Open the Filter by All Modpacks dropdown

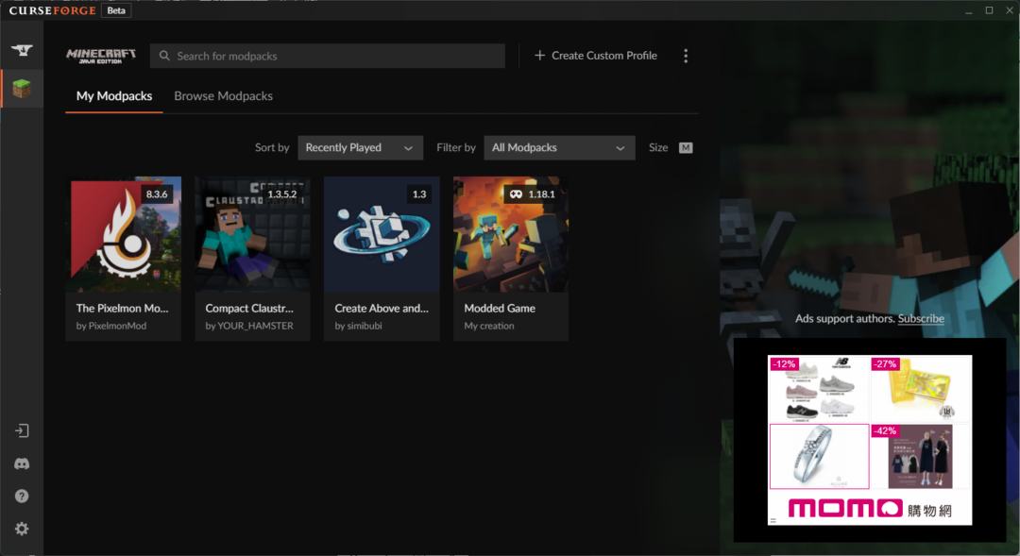tap(559, 147)
